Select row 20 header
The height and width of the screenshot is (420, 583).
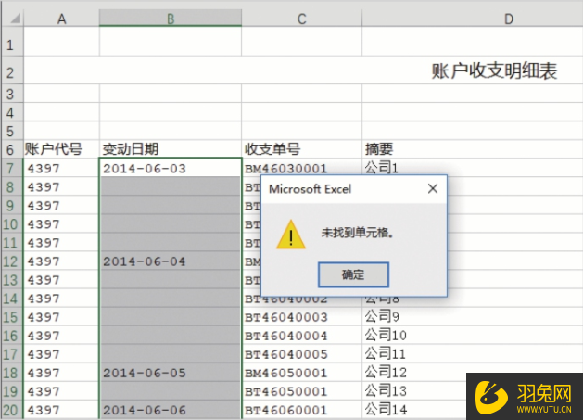point(10,410)
